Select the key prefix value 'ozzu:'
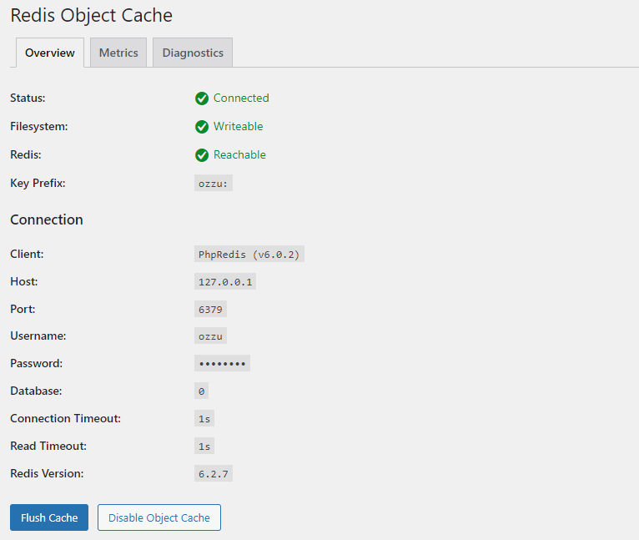639x540 pixels. 213,184
